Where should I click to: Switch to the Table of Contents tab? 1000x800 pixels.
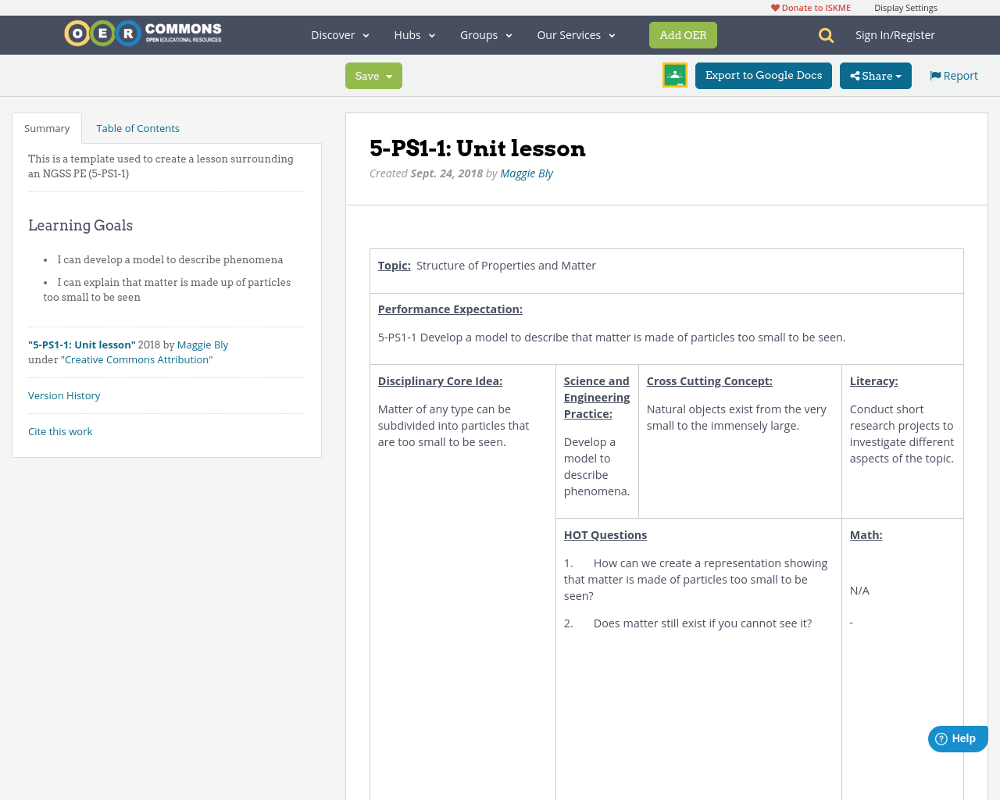(137, 127)
